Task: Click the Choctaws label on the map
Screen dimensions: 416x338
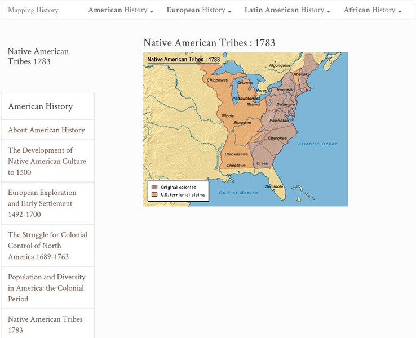Action: 236,166
